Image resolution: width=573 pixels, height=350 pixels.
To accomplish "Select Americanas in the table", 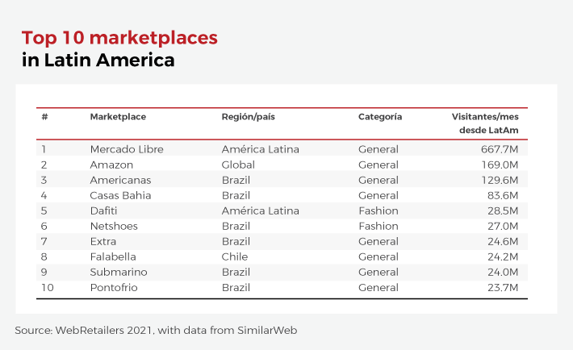I will pos(120,180).
